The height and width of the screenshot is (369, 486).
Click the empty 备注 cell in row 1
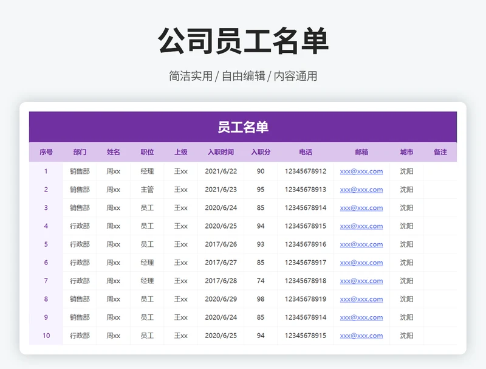(x=440, y=171)
